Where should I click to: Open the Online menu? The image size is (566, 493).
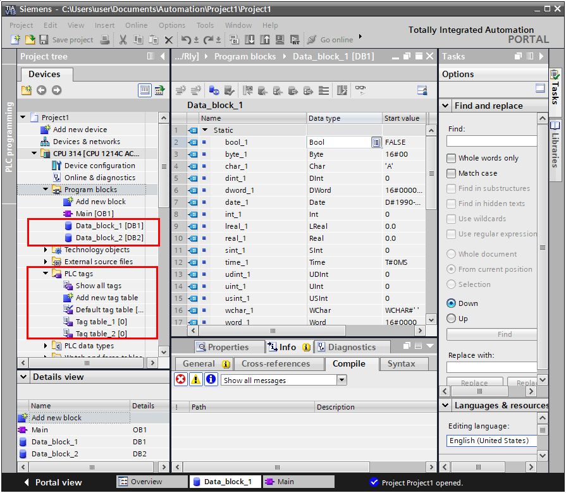pos(136,25)
